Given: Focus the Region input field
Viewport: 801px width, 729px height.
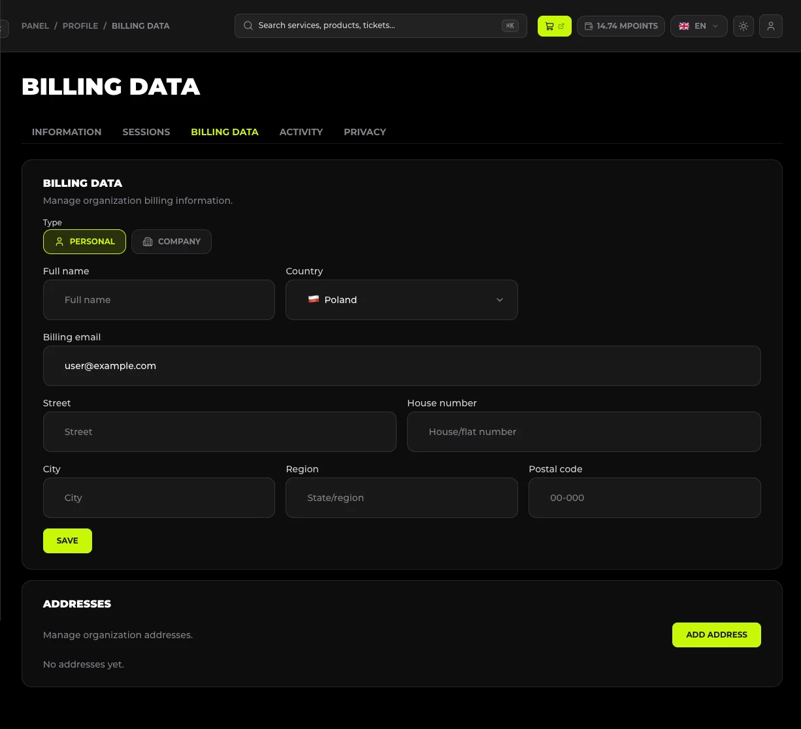Looking at the screenshot, I should 402,498.
